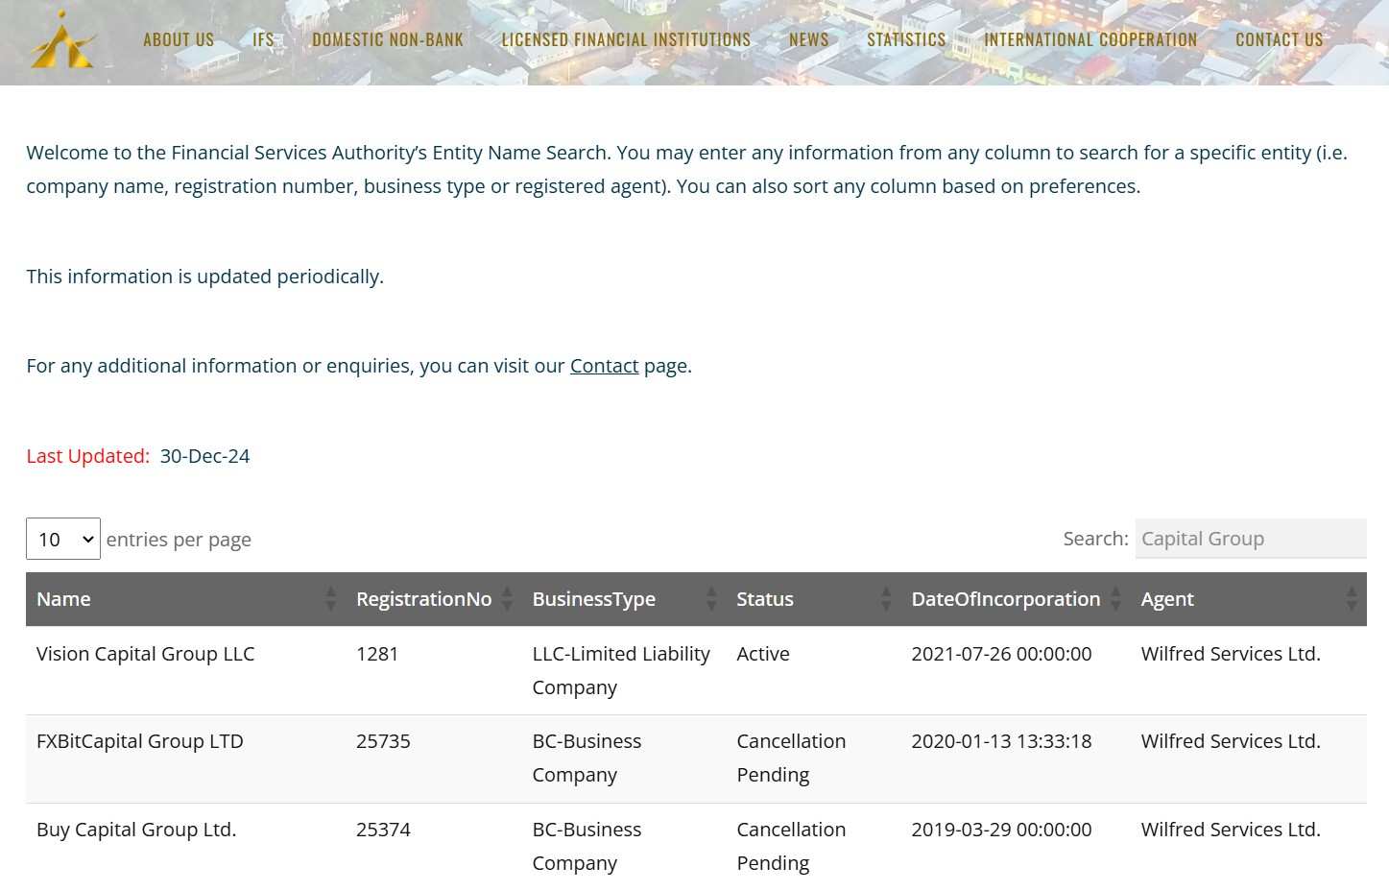Open Licensed Financial Institutions menu

pos(626,40)
